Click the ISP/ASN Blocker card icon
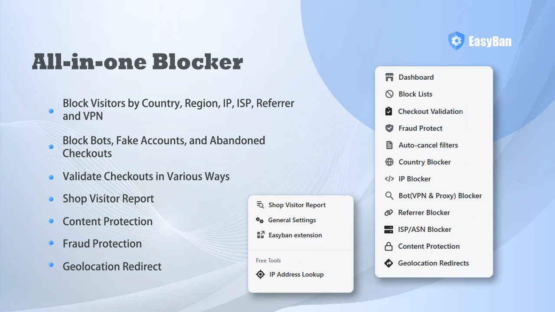This screenshot has height=312, width=555. (x=389, y=229)
